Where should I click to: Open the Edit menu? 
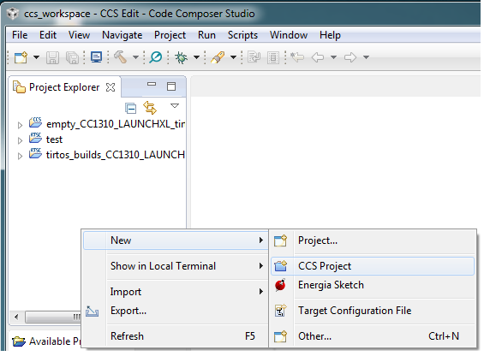(x=48, y=35)
